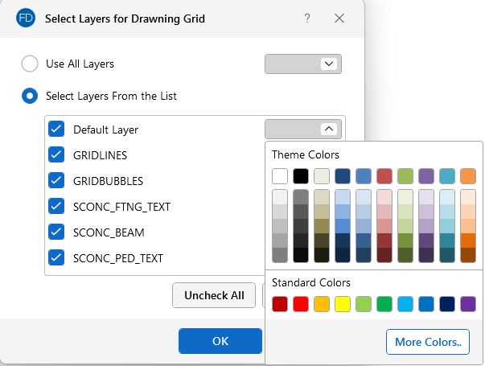
Task: Choose Select Layers From the List option
Action: 30,96
